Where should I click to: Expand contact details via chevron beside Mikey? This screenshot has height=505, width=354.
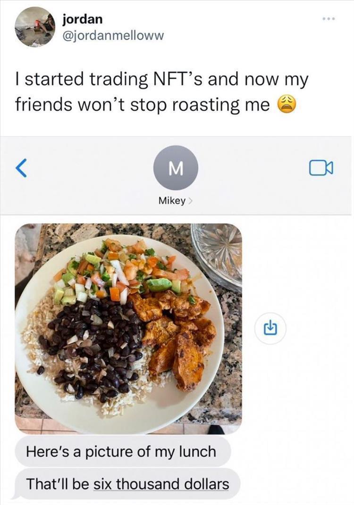(190, 201)
